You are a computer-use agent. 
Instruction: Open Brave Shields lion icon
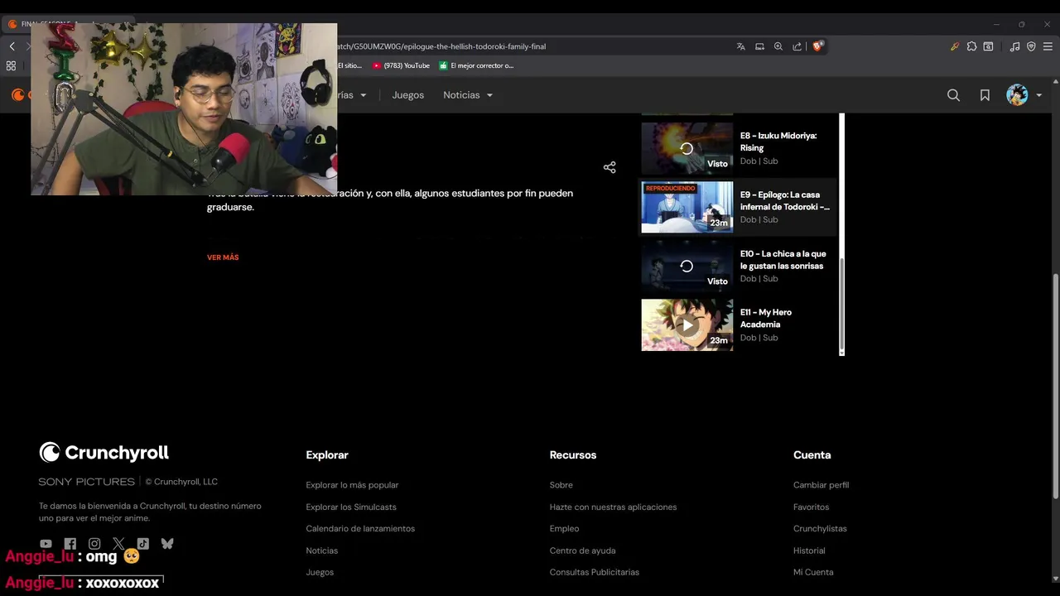pos(817,46)
